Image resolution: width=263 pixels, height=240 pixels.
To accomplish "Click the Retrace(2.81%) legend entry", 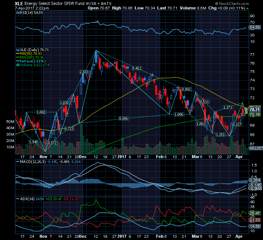I will tap(33, 61).
